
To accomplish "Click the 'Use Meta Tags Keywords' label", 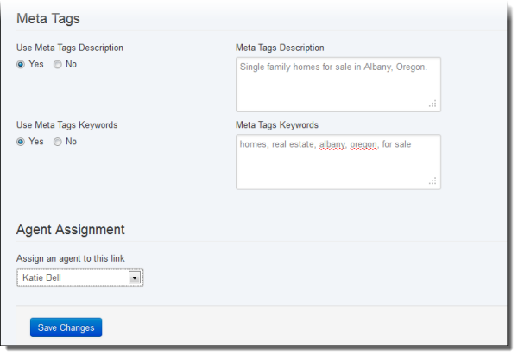I will point(67,125).
